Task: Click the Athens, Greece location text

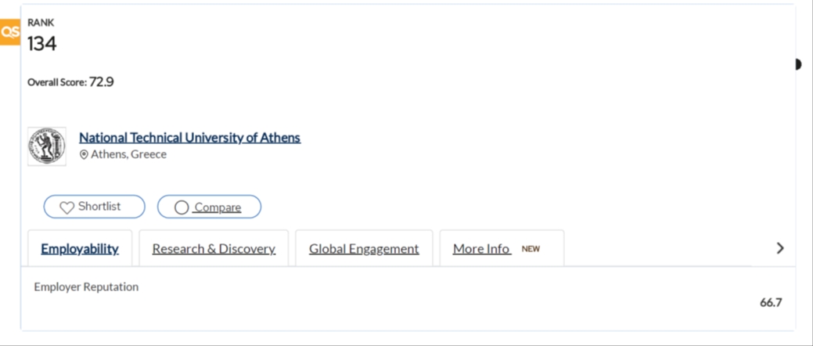Action: pyautogui.click(x=128, y=155)
